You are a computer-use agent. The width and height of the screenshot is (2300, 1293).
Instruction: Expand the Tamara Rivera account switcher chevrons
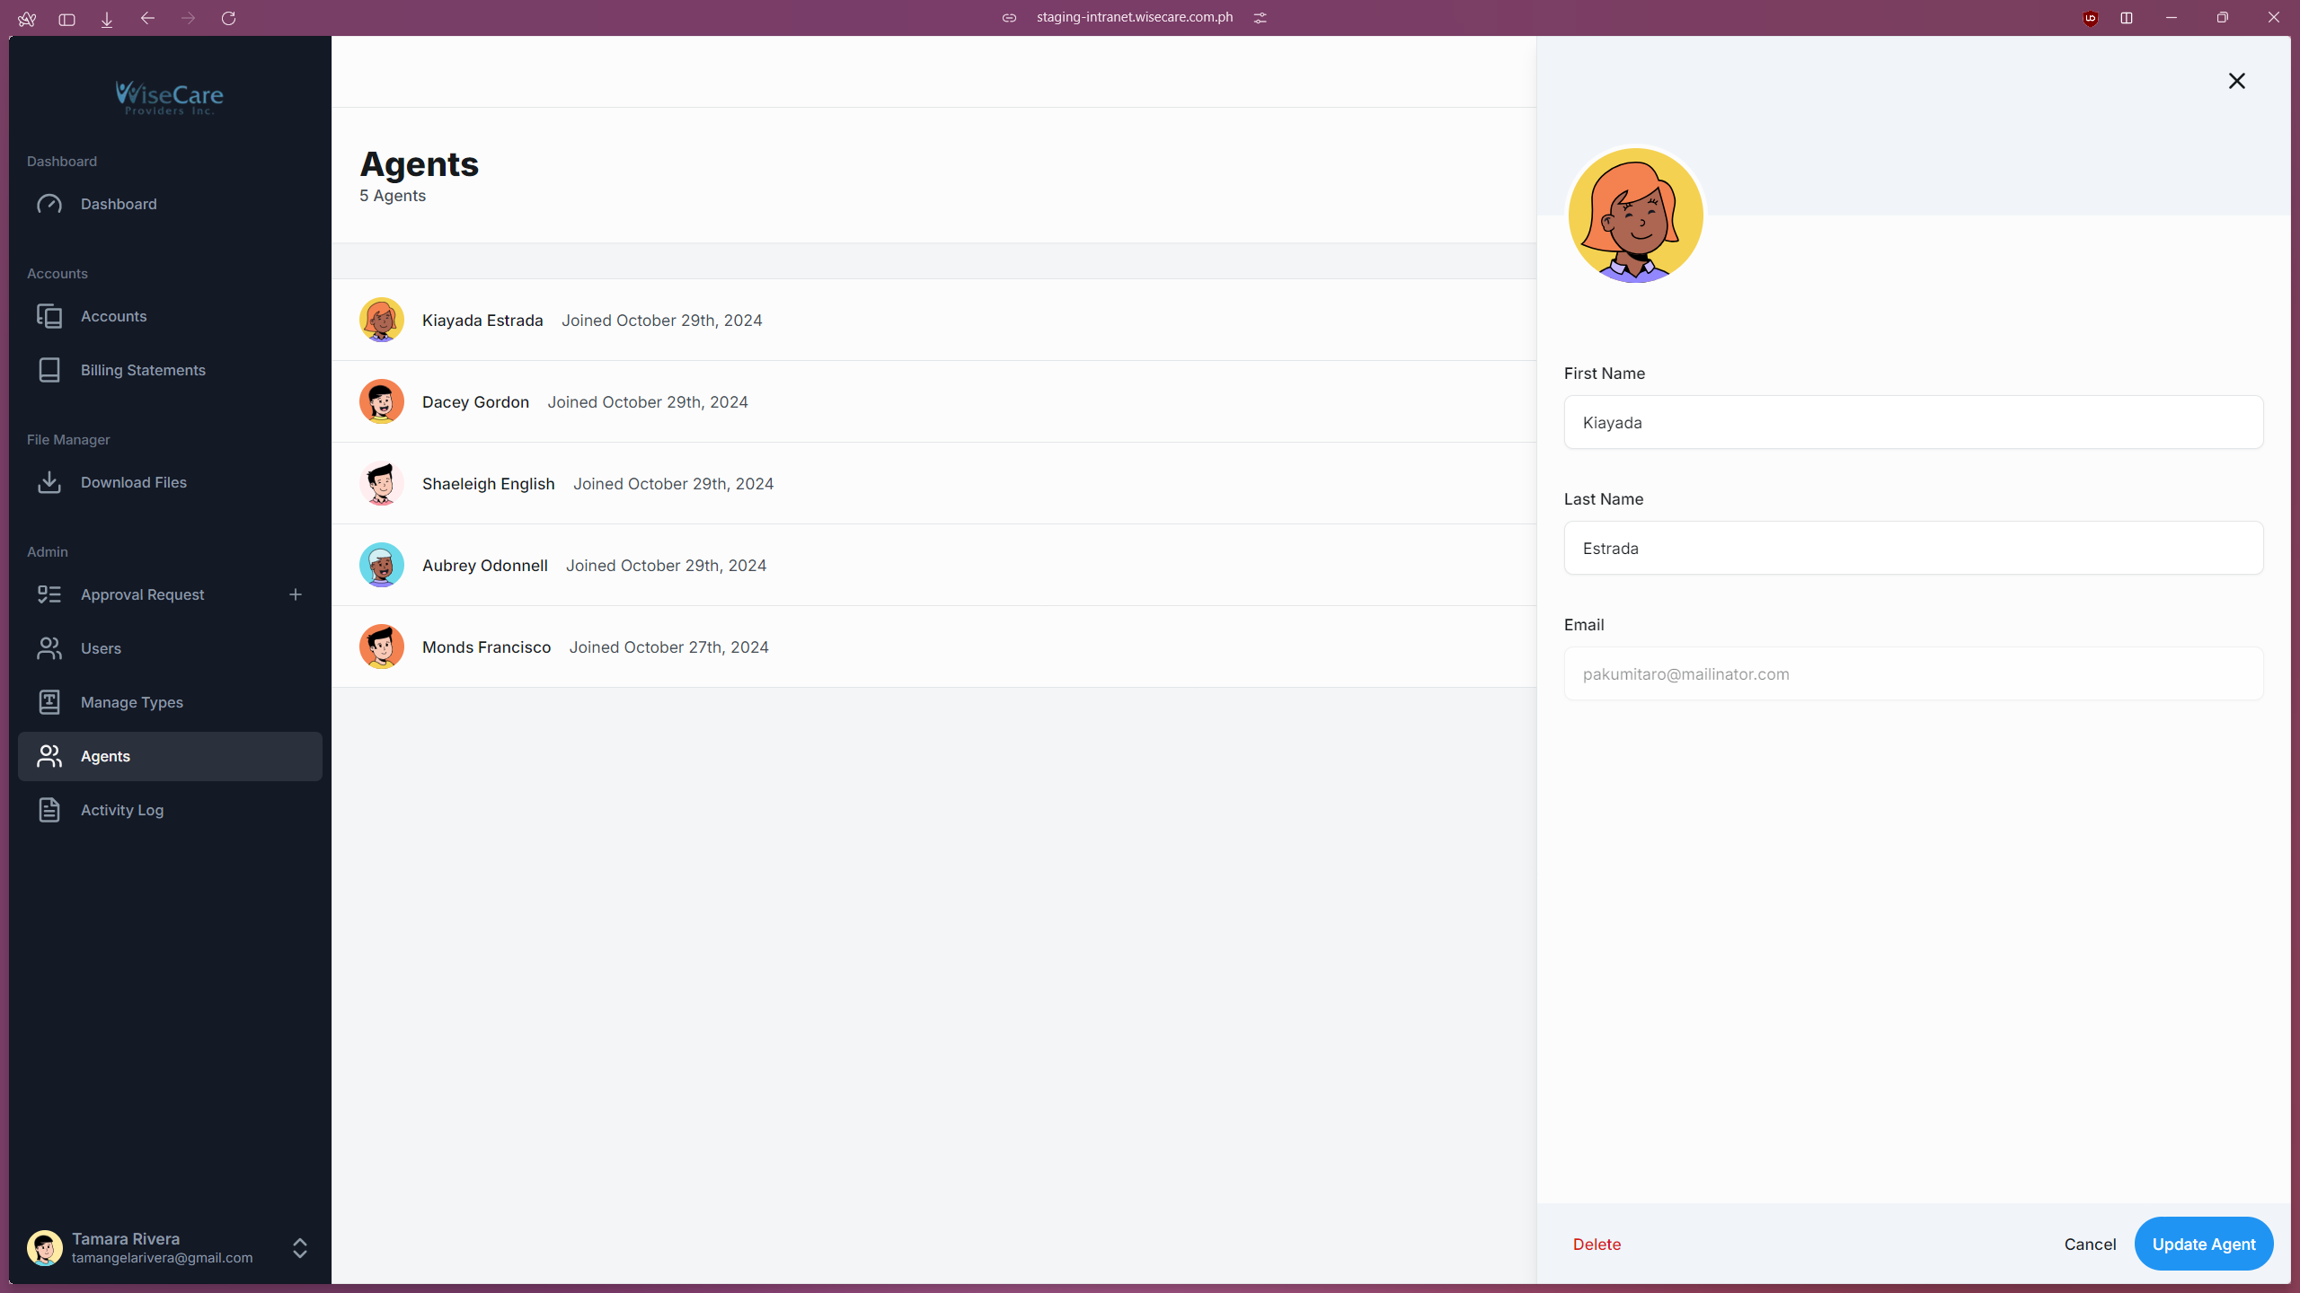pos(300,1248)
